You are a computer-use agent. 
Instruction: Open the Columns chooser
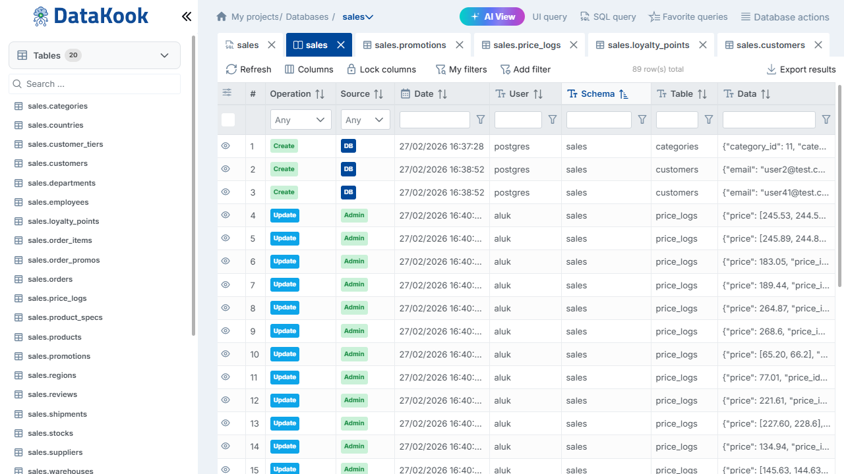309,69
